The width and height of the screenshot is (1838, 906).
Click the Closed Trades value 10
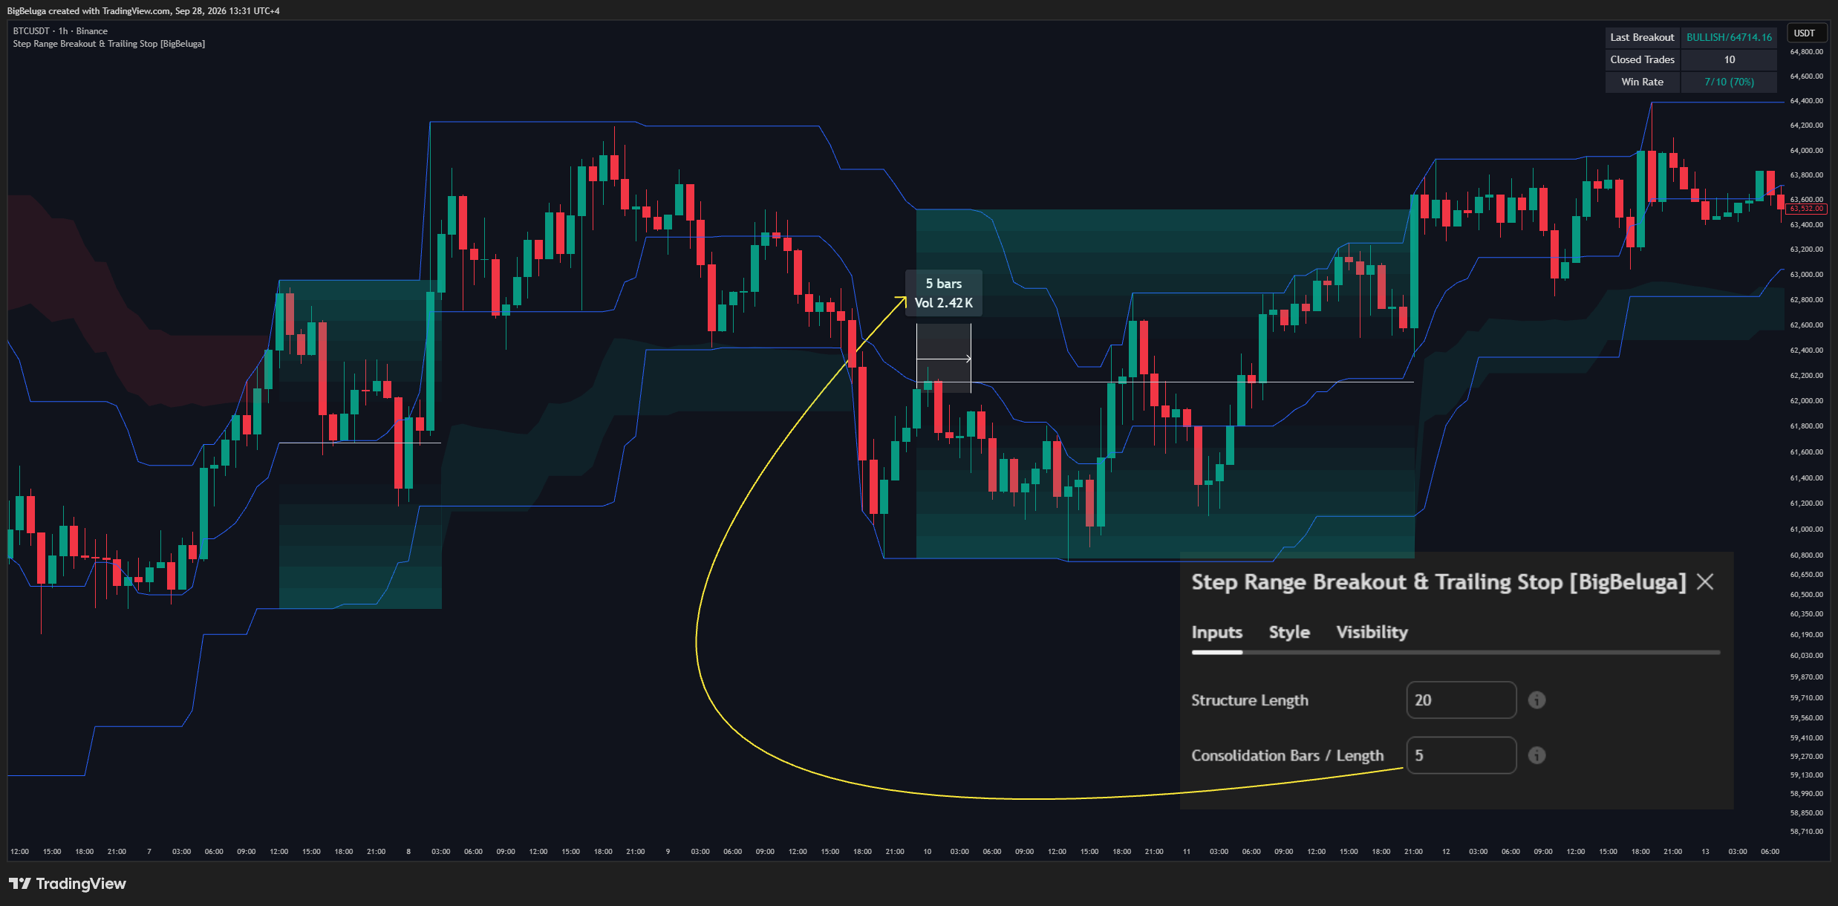pyautogui.click(x=1729, y=59)
